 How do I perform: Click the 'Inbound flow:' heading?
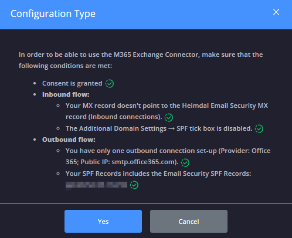66,94
